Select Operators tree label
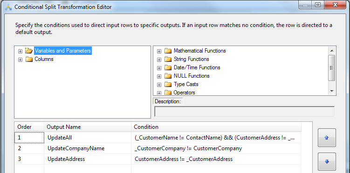Image resolution: width=350 pixels, height=173 pixels. coord(184,93)
